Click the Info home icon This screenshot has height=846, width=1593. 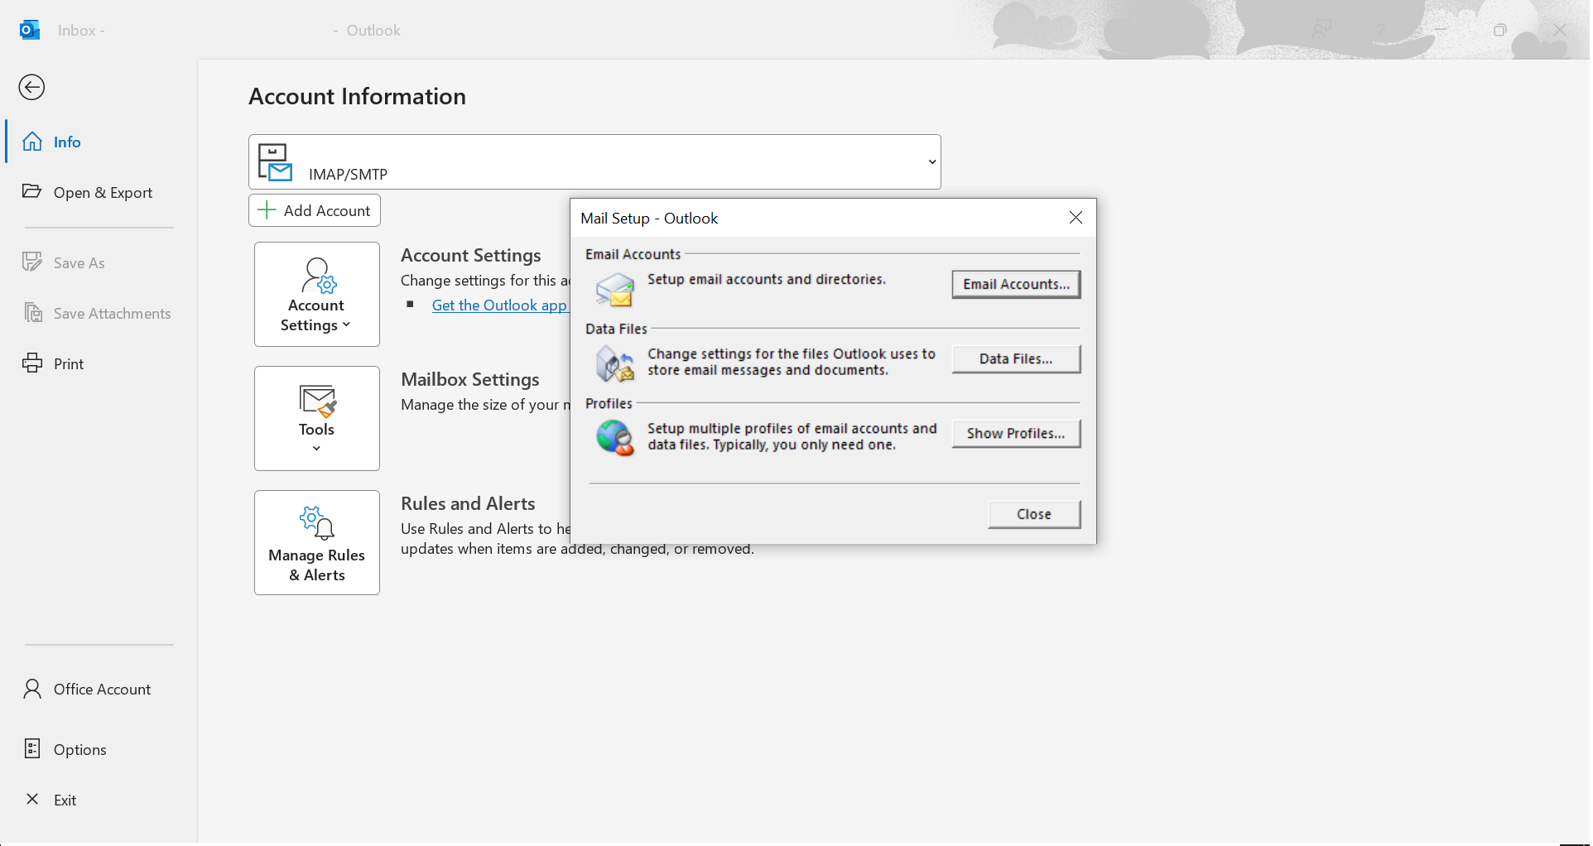click(x=32, y=142)
